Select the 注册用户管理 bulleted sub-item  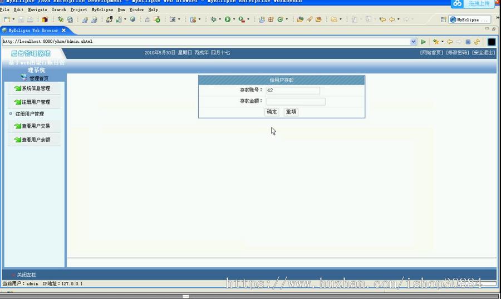coord(30,114)
